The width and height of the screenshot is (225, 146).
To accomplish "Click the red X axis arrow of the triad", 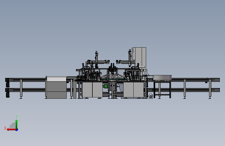I will pyautogui.click(x=11, y=130).
